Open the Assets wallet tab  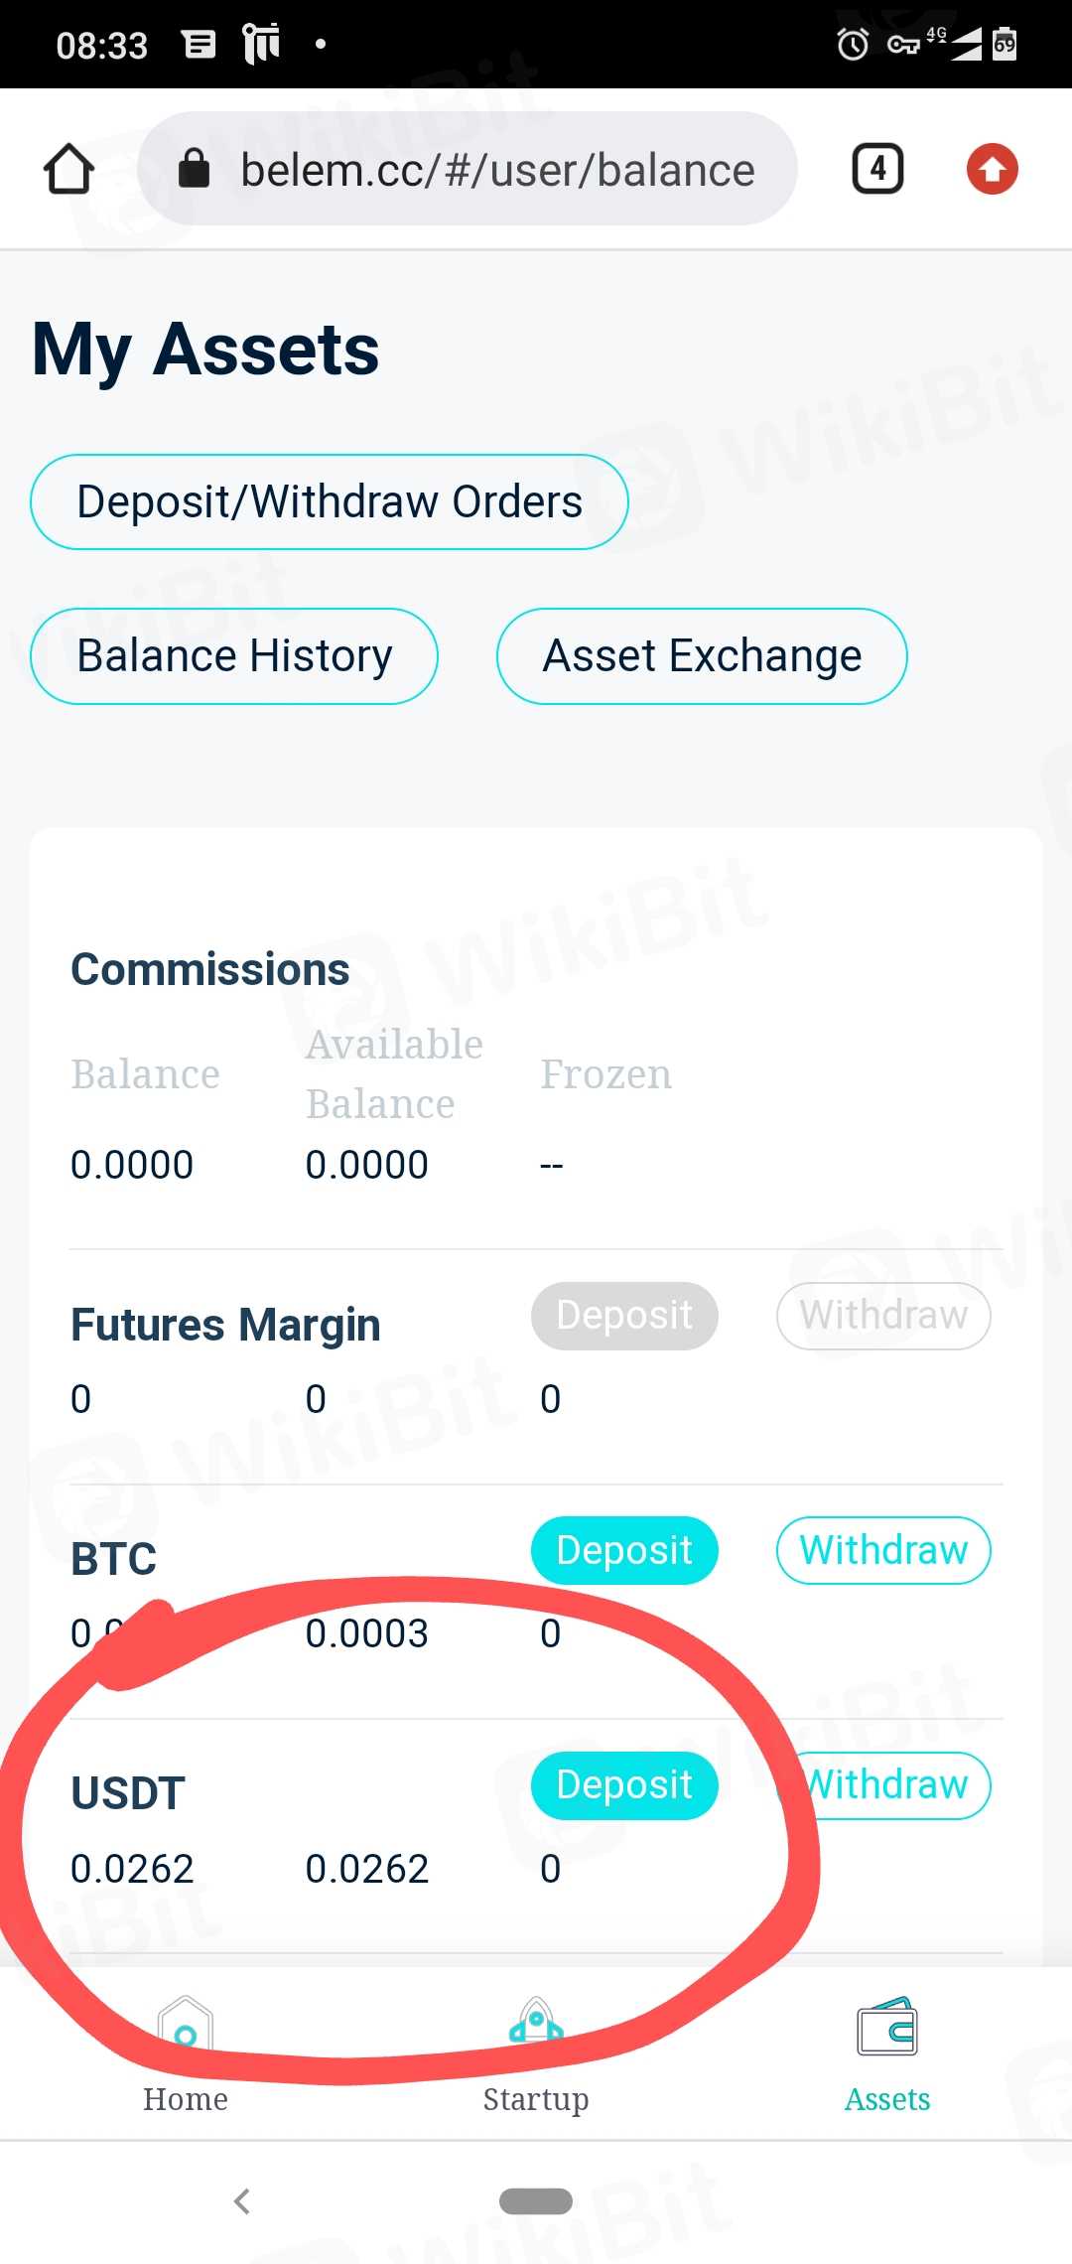pos(887,2053)
